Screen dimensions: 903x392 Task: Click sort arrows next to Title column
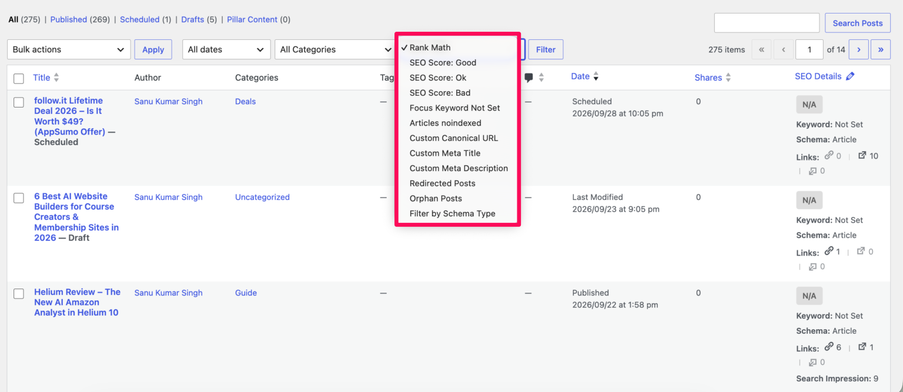tap(56, 78)
